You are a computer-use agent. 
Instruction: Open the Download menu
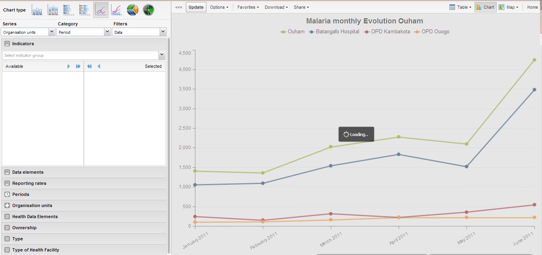pyautogui.click(x=276, y=7)
